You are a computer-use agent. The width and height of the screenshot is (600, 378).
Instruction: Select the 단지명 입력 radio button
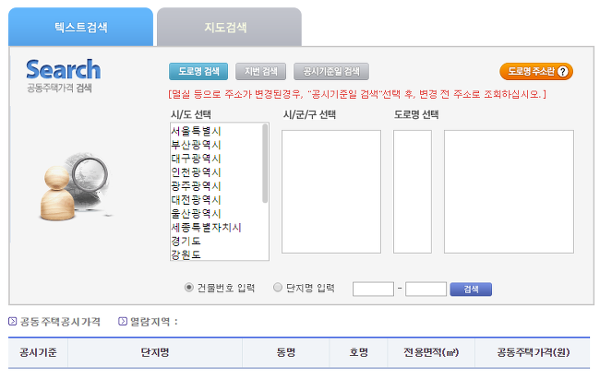click(x=278, y=287)
